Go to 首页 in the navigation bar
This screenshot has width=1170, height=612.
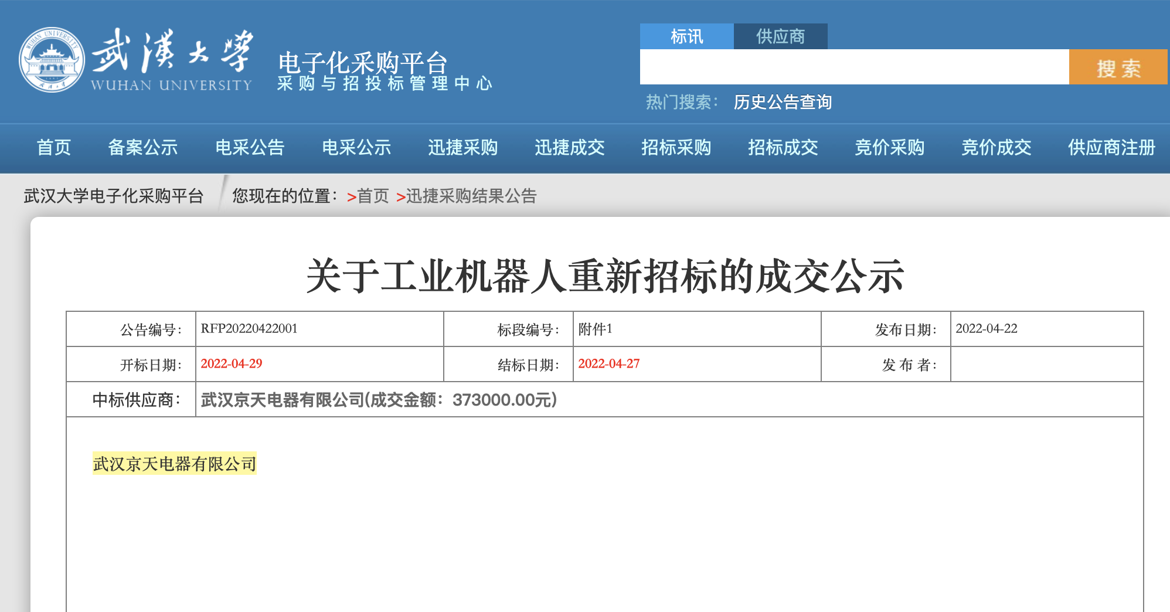(54, 147)
